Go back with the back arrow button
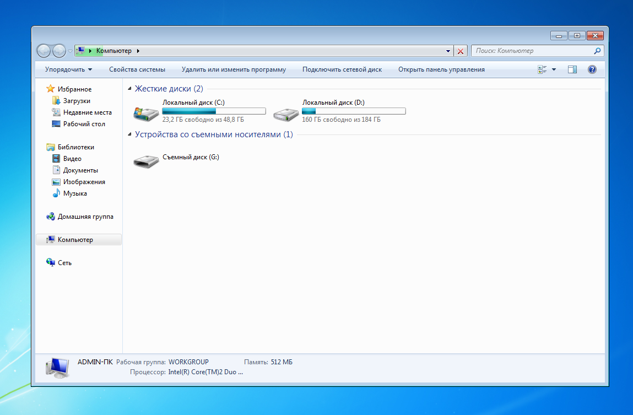The image size is (633, 415). [44, 51]
